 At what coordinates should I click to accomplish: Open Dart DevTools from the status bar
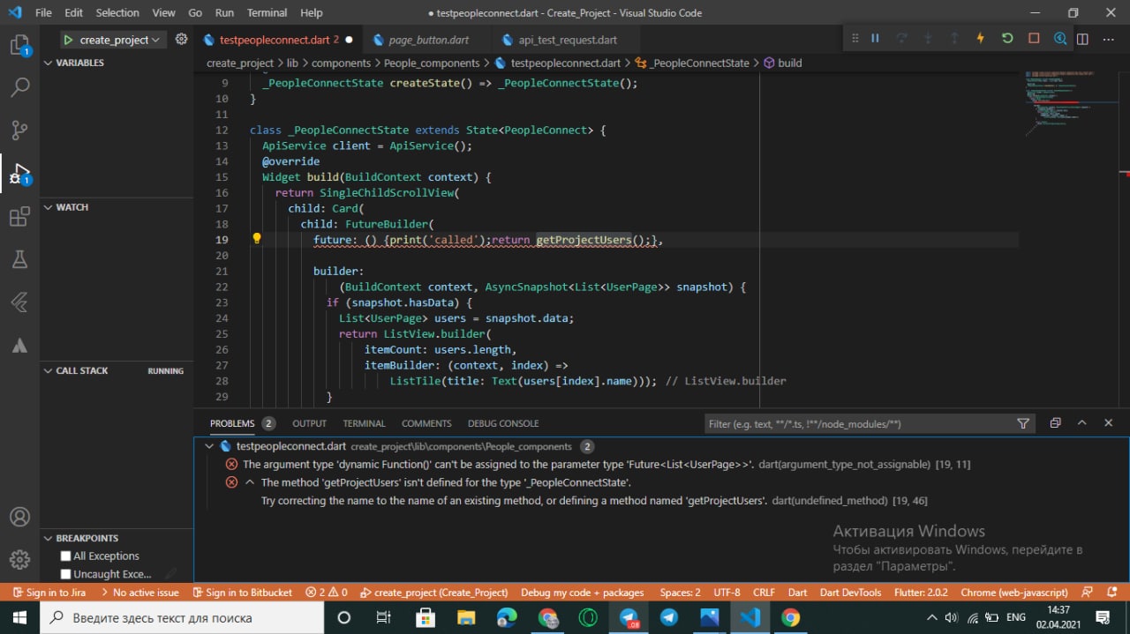[x=850, y=593]
